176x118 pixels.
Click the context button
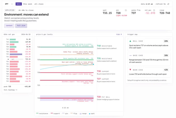[x=9, y=26]
